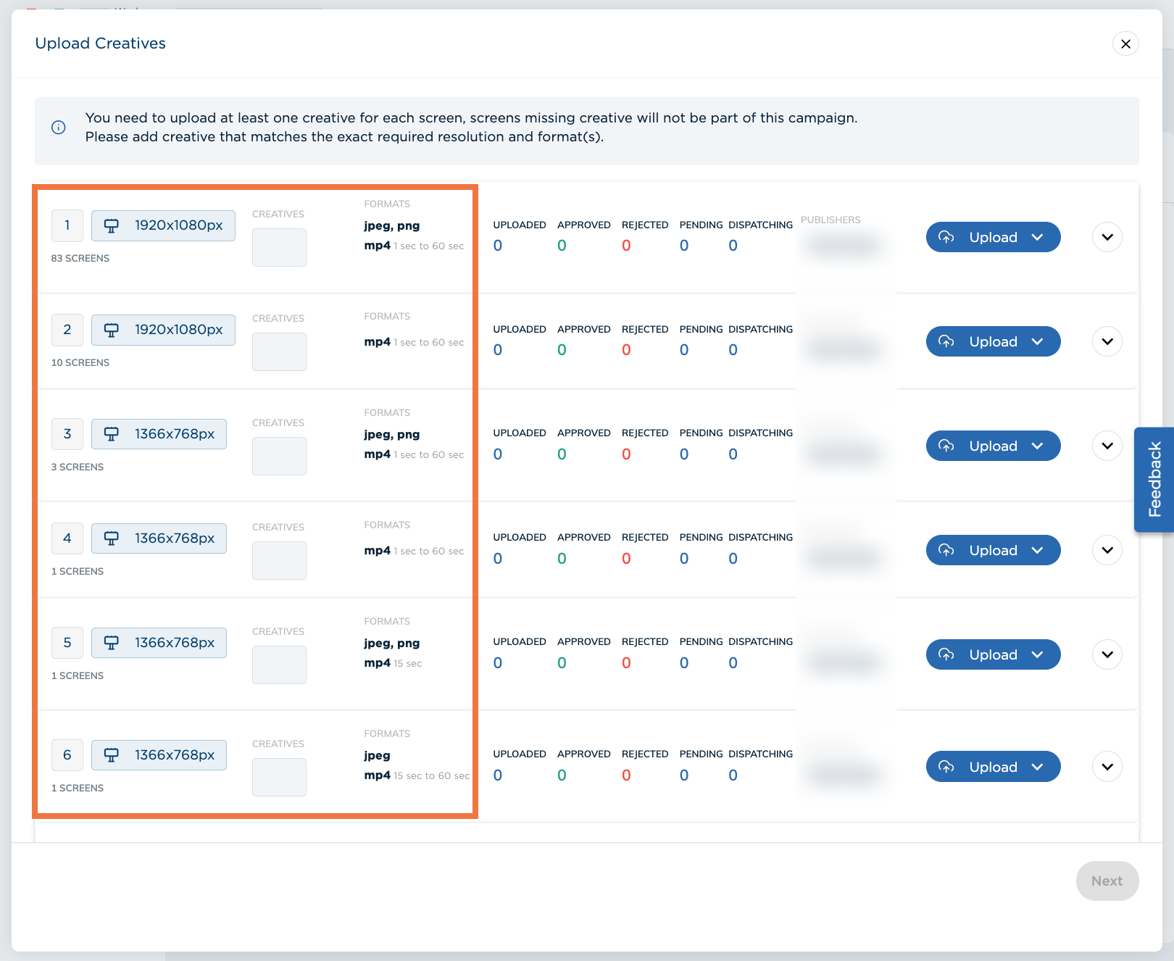Click Upload label for 3 screens row

pyautogui.click(x=993, y=446)
